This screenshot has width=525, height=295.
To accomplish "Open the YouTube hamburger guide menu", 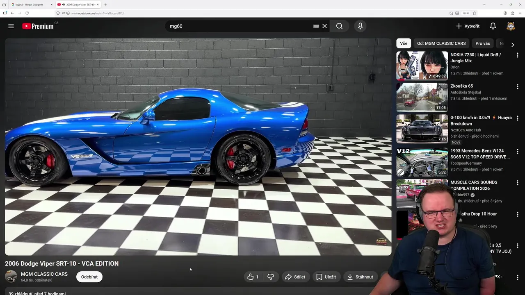I will tap(11, 26).
